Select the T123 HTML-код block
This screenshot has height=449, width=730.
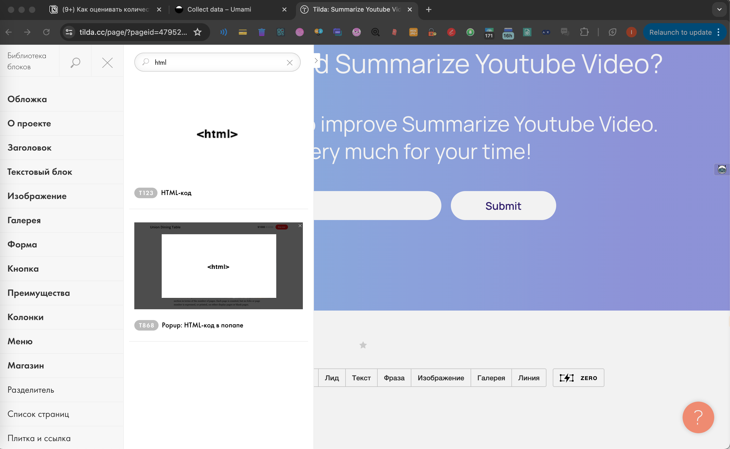click(x=218, y=134)
